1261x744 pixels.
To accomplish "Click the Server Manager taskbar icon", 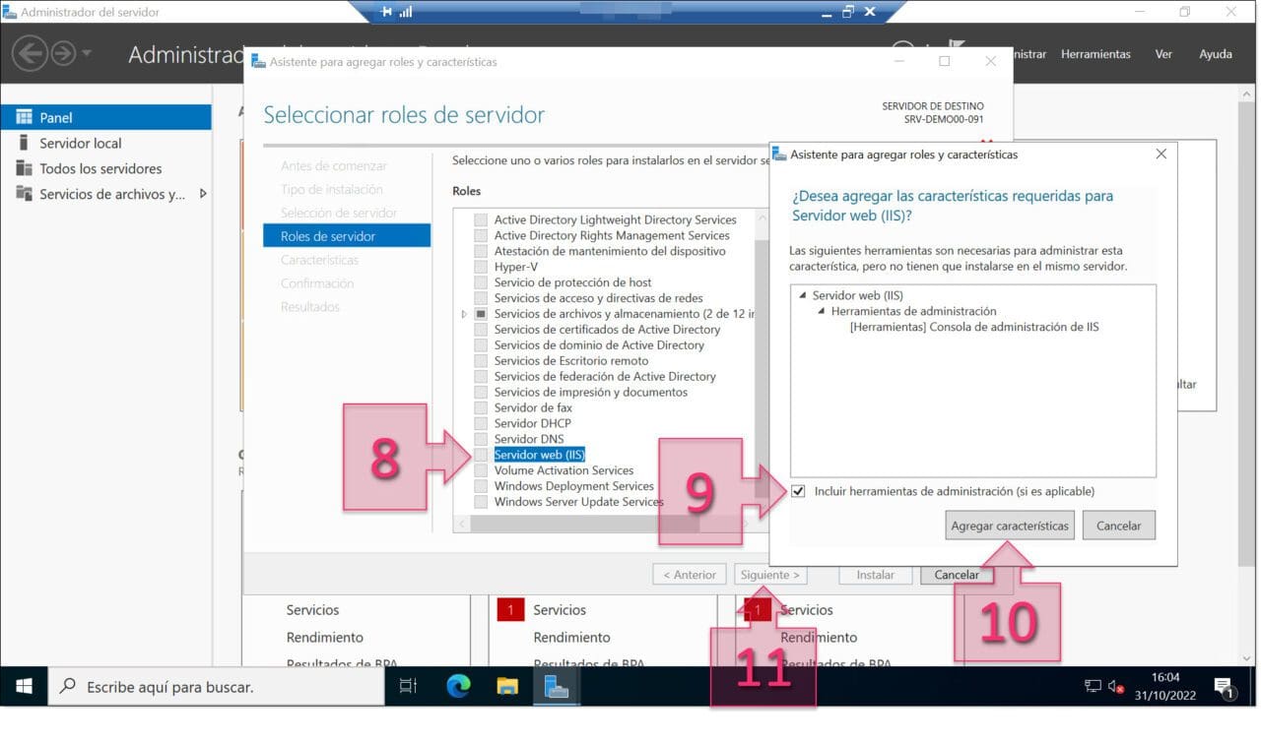I will (x=557, y=686).
